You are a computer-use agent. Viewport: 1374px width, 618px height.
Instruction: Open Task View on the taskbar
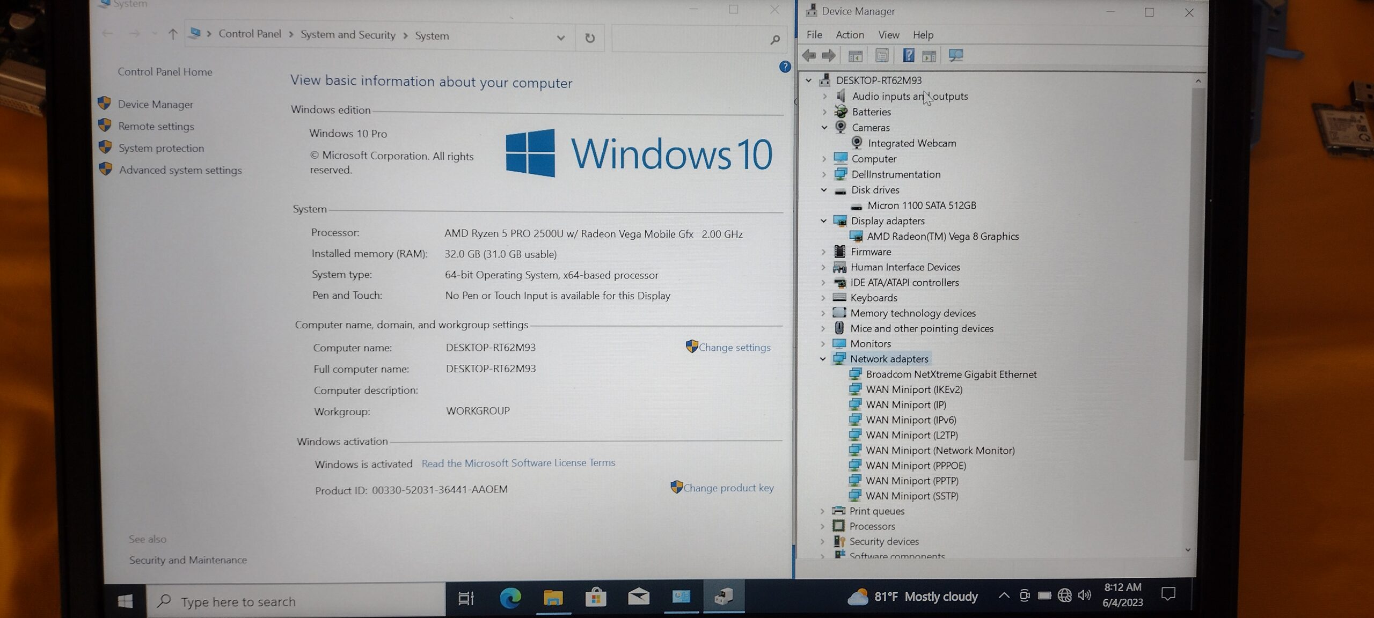coord(466,598)
